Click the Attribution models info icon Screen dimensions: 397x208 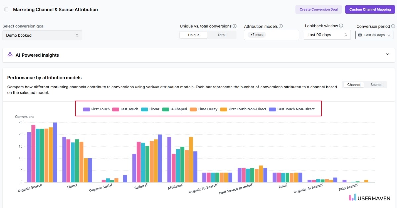280,26
